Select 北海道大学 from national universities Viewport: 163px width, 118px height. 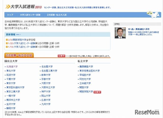12,67
